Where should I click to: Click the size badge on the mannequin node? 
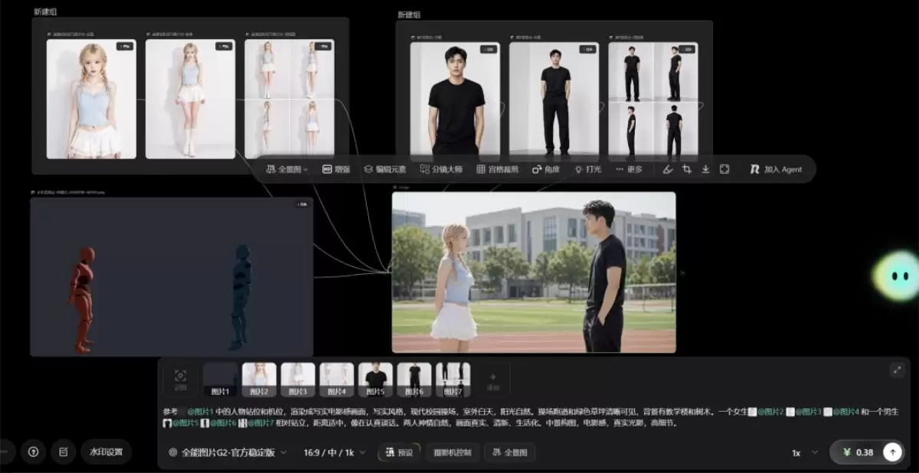pyautogui.click(x=303, y=204)
